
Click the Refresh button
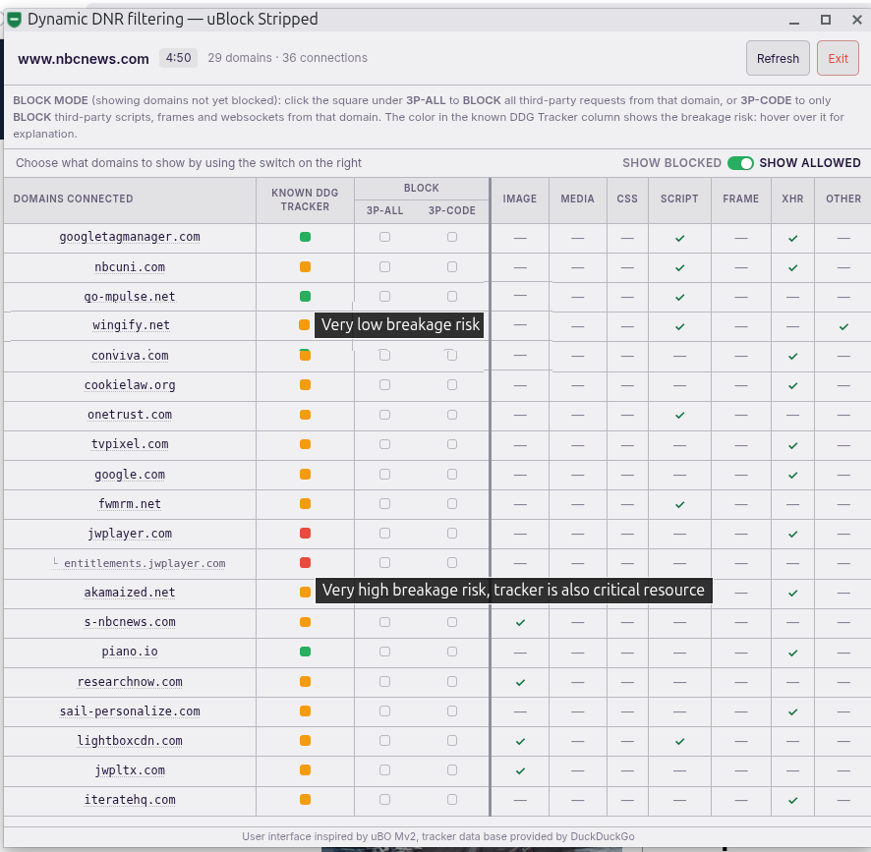point(778,58)
